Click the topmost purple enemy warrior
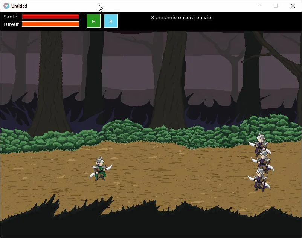 [260, 144]
